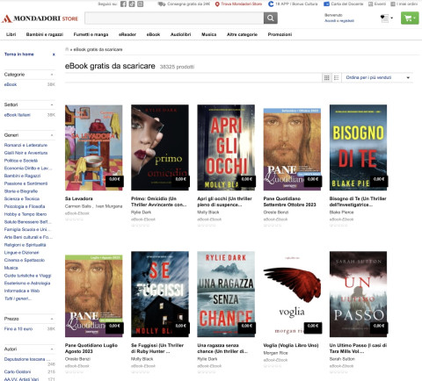Filter by 'Bambini e Ragazzi' genre
Image resolution: width=422 pixels, height=381 pixels.
(22, 176)
